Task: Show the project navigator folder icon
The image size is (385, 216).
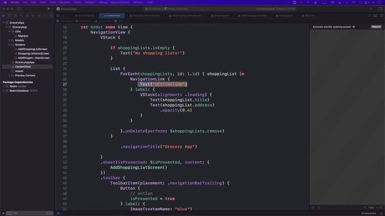Action: [4, 16]
